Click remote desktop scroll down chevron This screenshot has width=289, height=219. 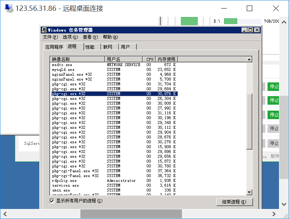click(284, 204)
